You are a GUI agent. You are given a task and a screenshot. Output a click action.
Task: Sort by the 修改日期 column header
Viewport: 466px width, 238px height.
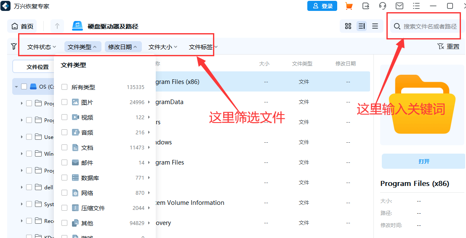346,64
